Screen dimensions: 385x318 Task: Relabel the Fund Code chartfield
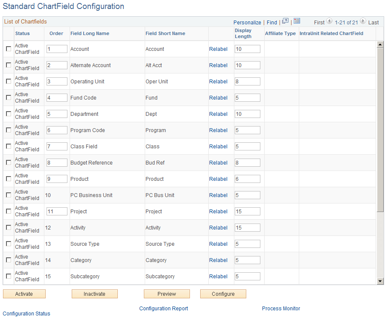click(x=218, y=97)
